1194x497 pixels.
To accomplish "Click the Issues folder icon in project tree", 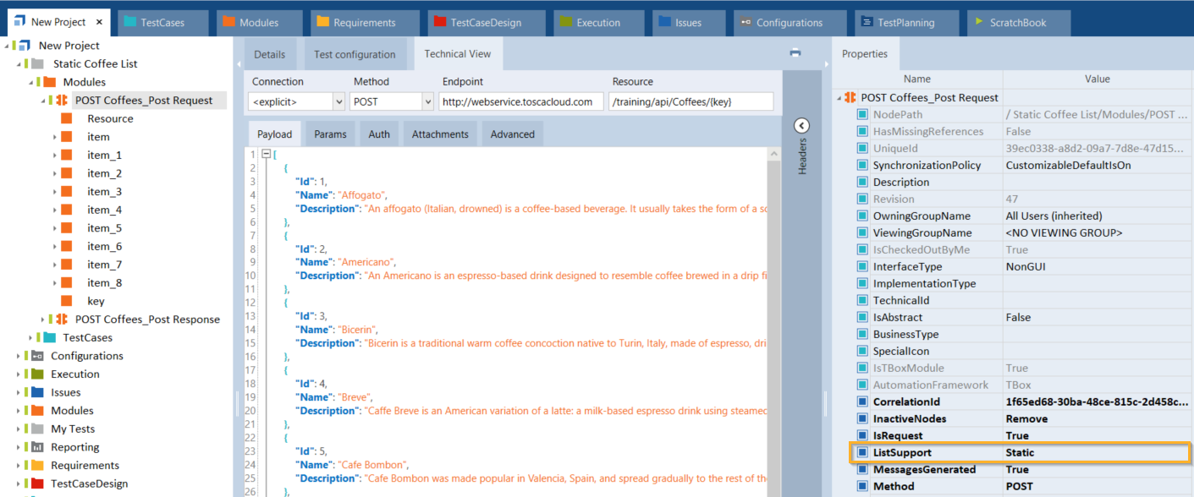I will click(x=37, y=392).
